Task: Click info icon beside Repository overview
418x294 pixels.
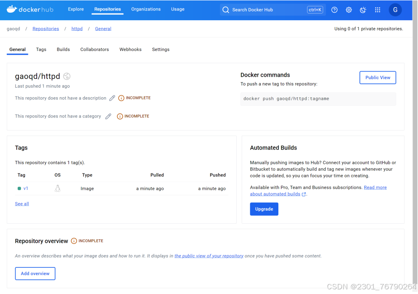Action: tap(74, 241)
